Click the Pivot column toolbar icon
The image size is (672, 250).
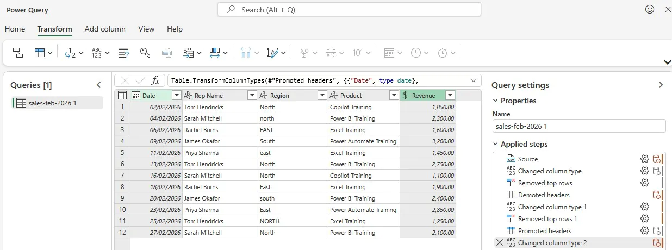[x=188, y=53]
